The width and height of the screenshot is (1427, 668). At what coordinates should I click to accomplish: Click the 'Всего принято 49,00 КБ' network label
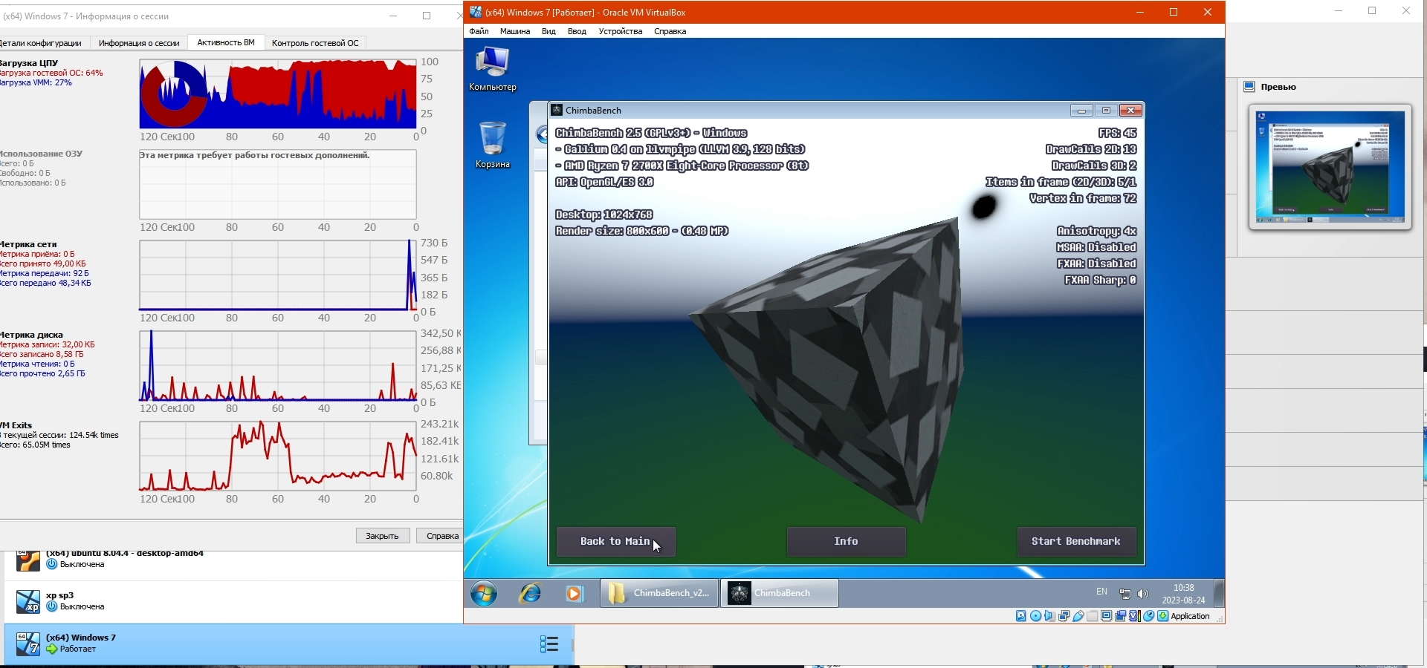pyautogui.click(x=43, y=263)
